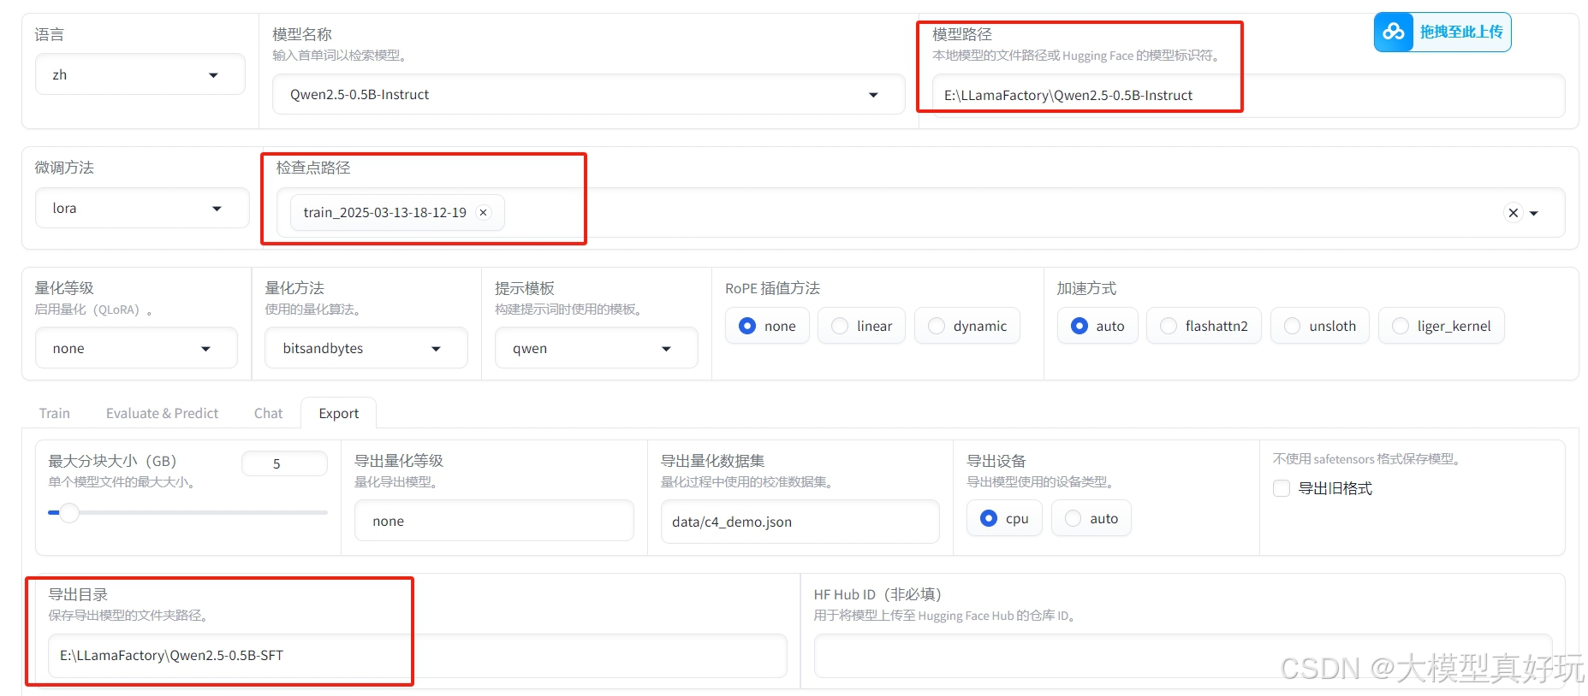Select flashattn2 acceleration
This screenshot has height=696, width=1588.
click(1204, 326)
